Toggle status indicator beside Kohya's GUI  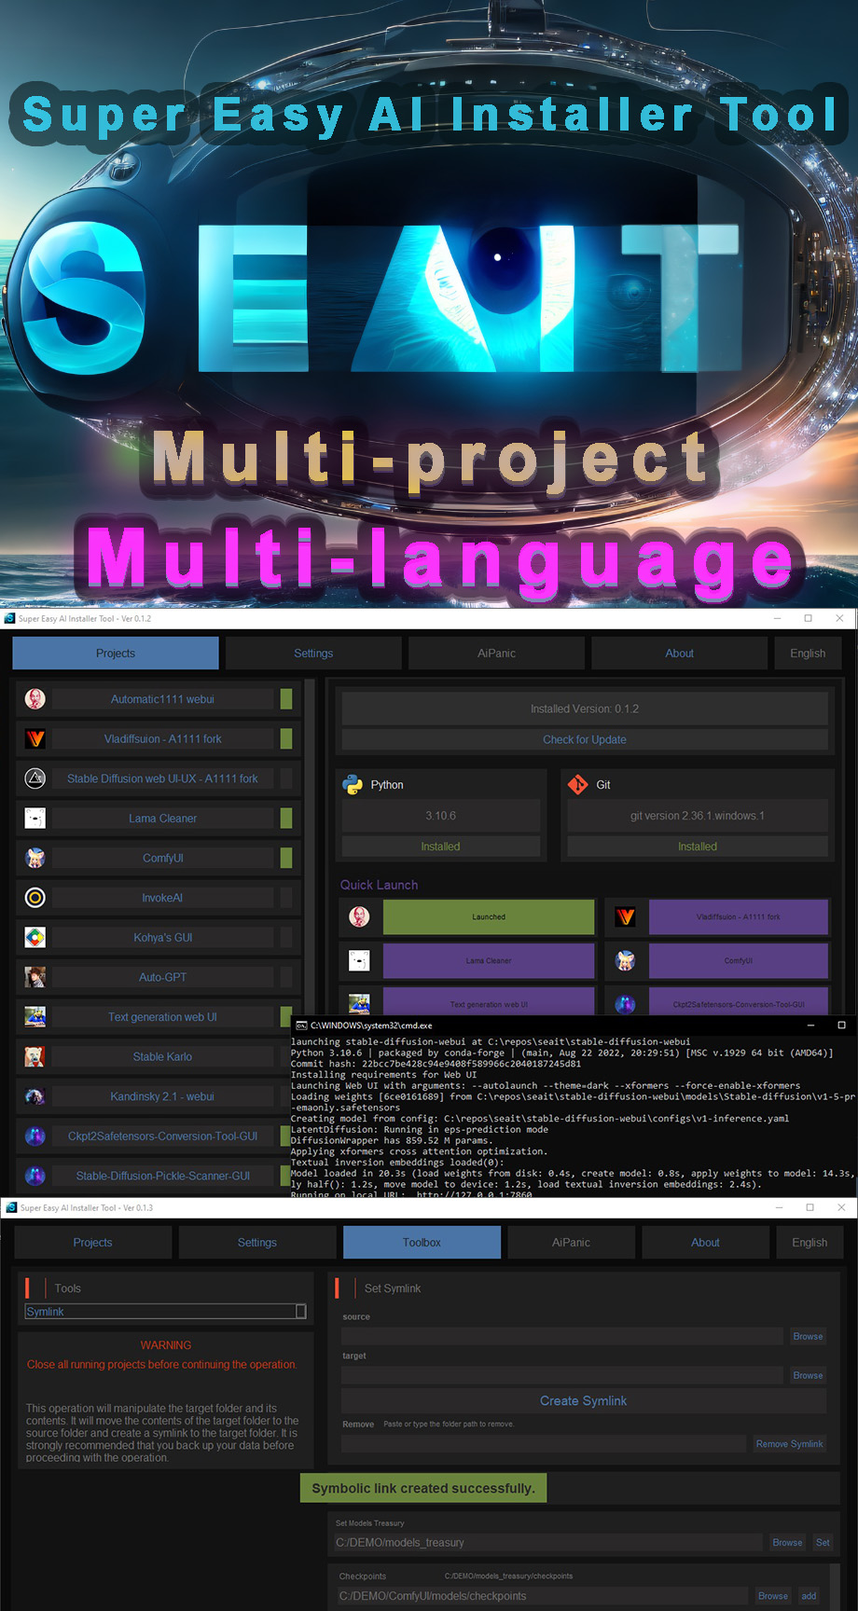pos(286,937)
